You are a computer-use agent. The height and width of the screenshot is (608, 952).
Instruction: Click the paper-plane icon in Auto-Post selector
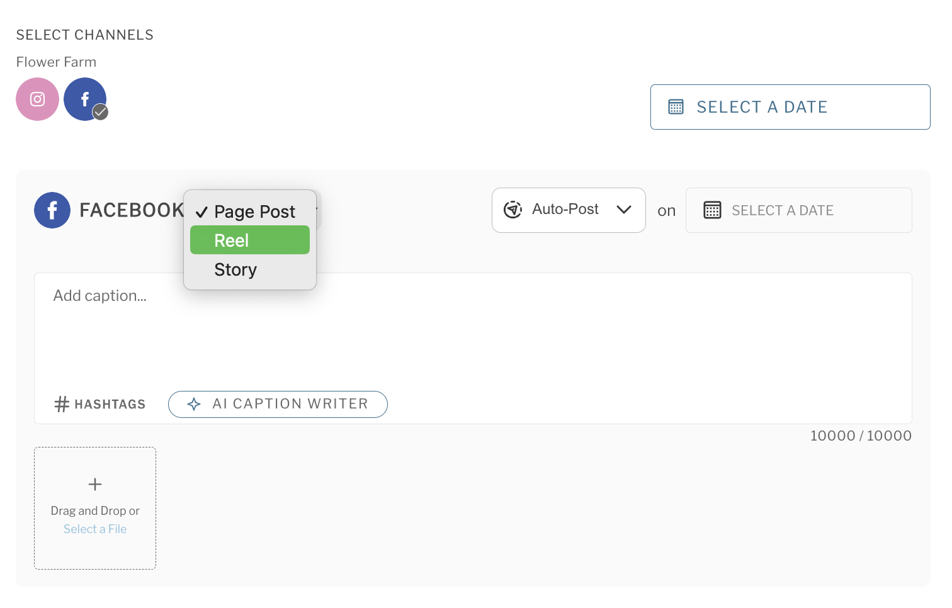(513, 210)
